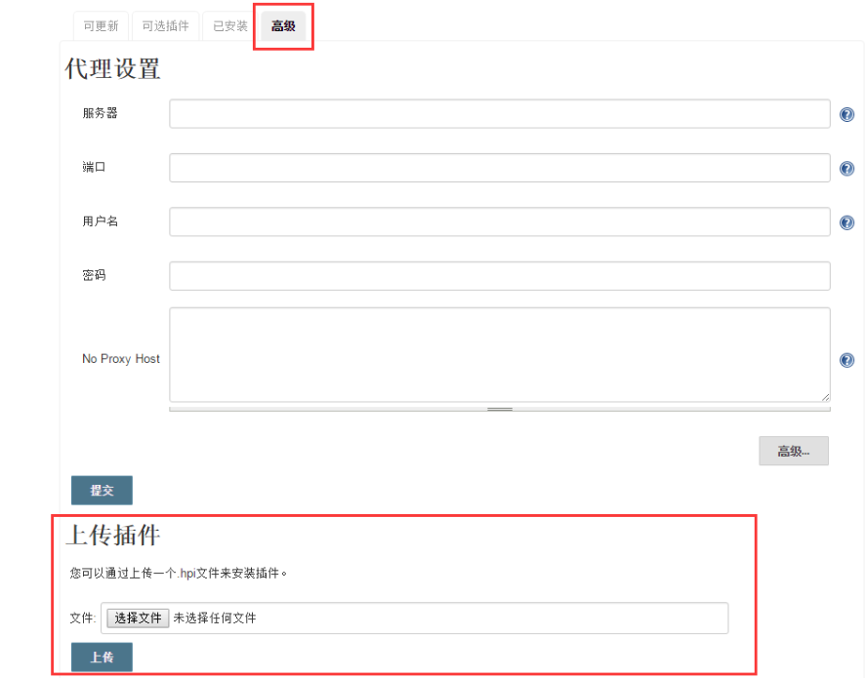Viewport: 865px width, 678px height.
Task: Open help for No Proxy Host field
Action: click(x=846, y=360)
